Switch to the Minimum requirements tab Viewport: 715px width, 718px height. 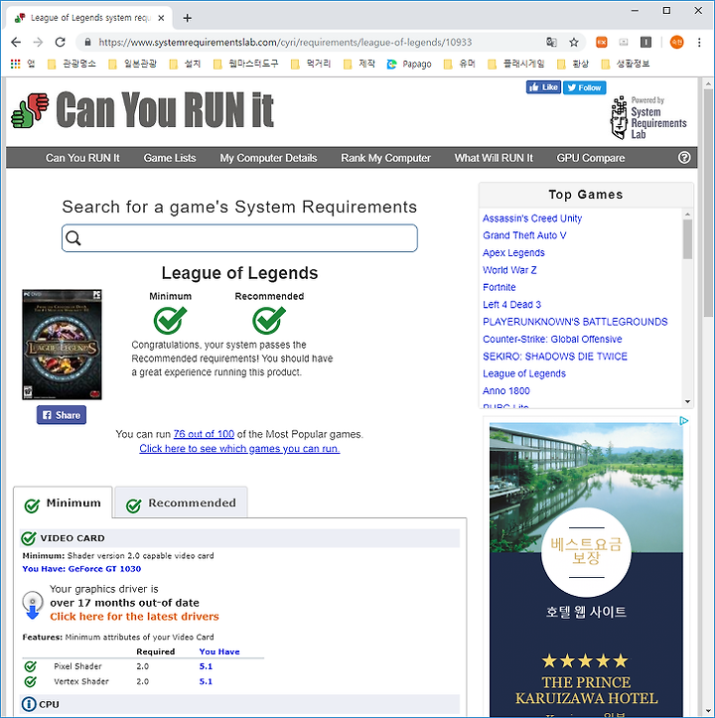tap(63, 503)
